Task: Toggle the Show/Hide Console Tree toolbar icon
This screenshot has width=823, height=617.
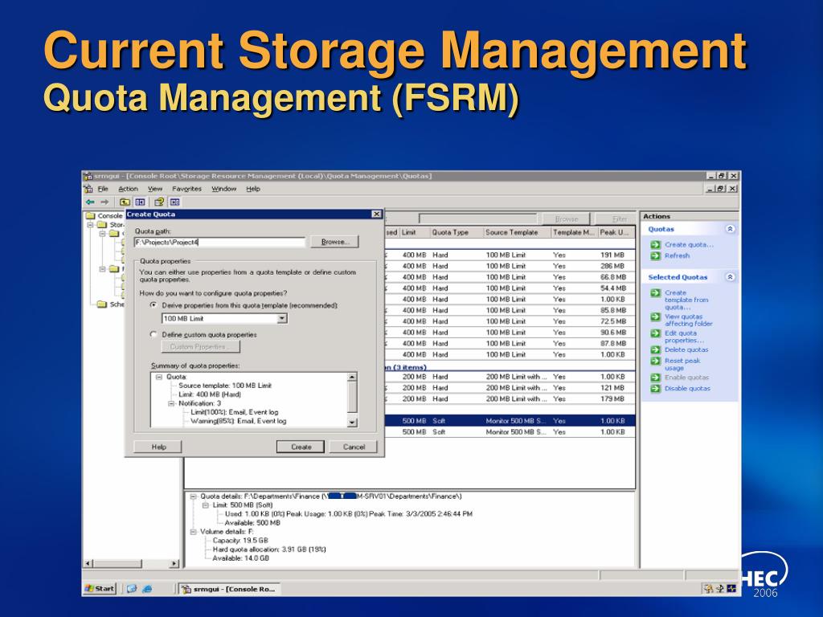Action: (x=140, y=202)
